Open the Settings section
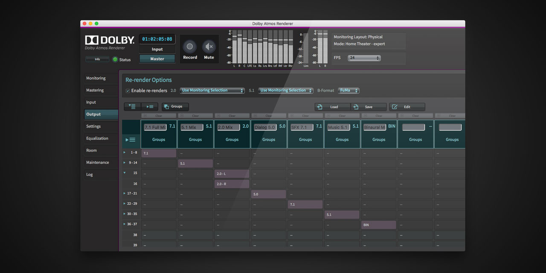546x273 pixels. pyautogui.click(x=101, y=126)
